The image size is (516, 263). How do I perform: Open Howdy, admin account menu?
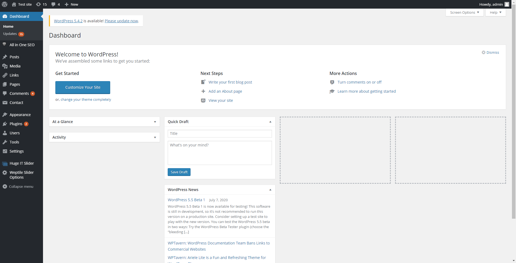[x=494, y=4]
